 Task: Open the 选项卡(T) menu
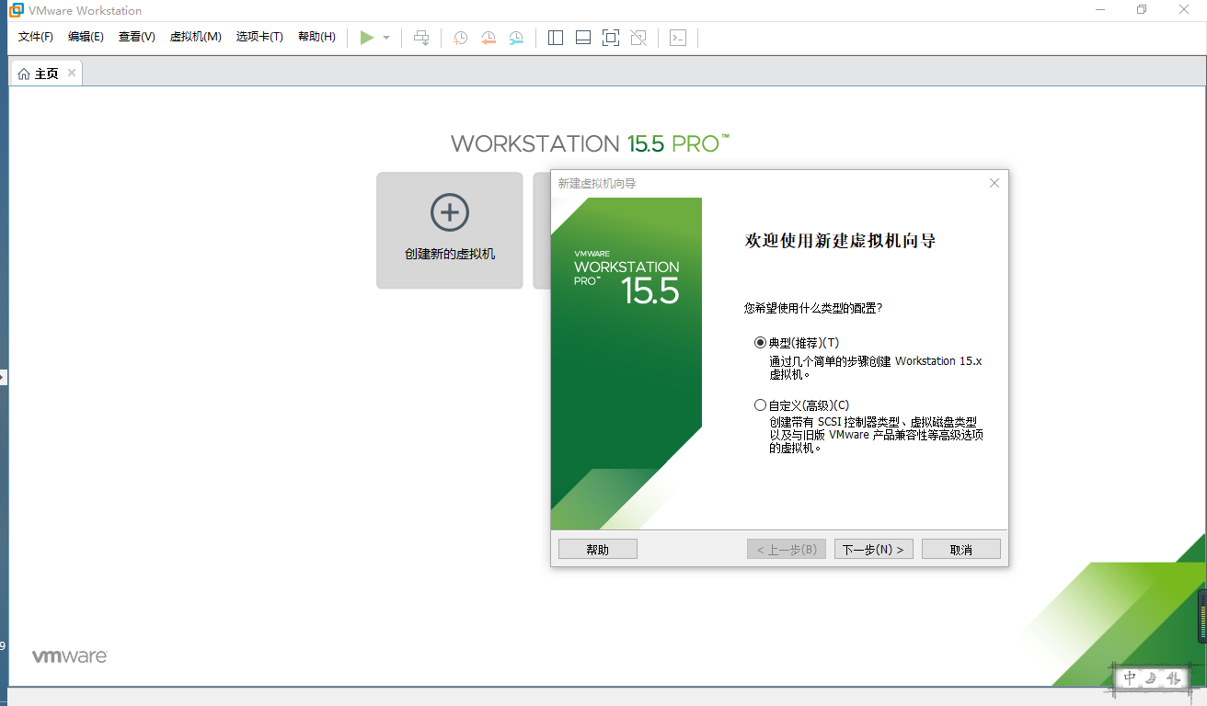pyautogui.click(x=259, y=37)
